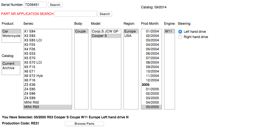Select Coupe in Body list

click(80, 31)
